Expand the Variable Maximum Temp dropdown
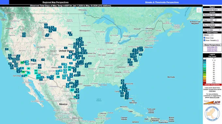 212,15
